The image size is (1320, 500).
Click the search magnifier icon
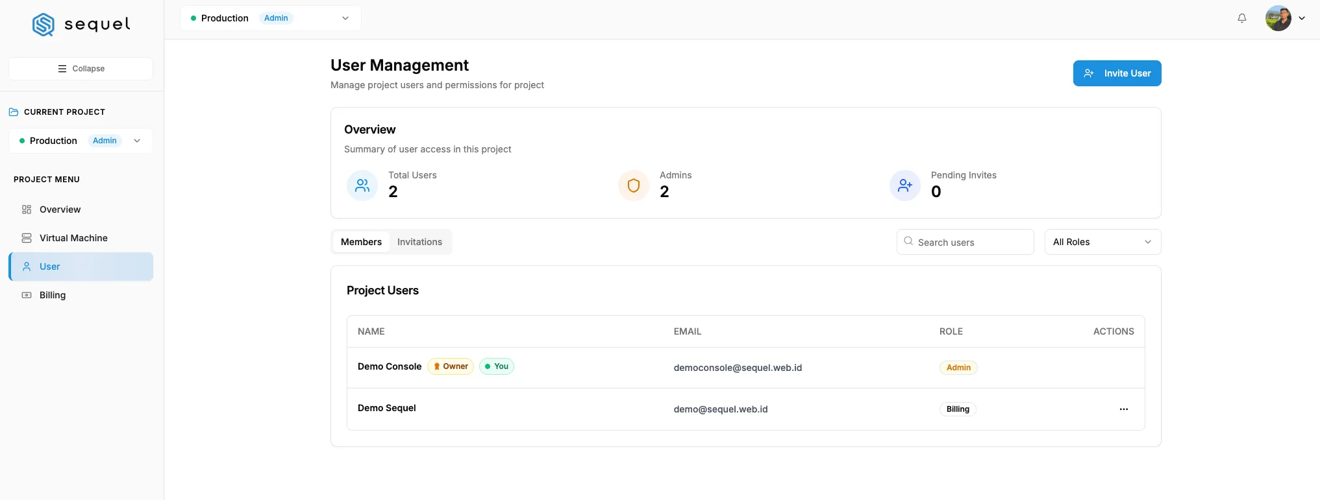tap(908, 241)
